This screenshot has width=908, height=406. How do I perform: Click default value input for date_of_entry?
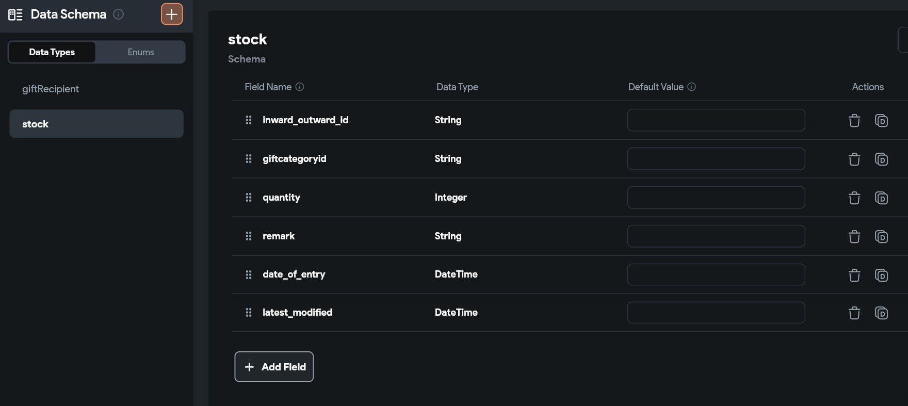pyautogui.click(x=716, y=274)
